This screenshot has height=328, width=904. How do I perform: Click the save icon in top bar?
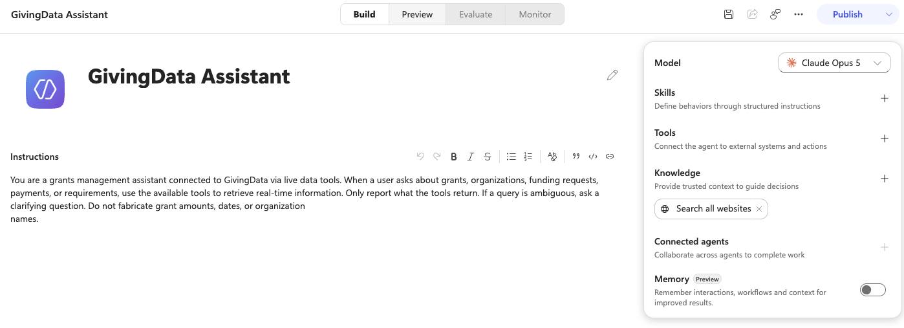coord(729,14)
